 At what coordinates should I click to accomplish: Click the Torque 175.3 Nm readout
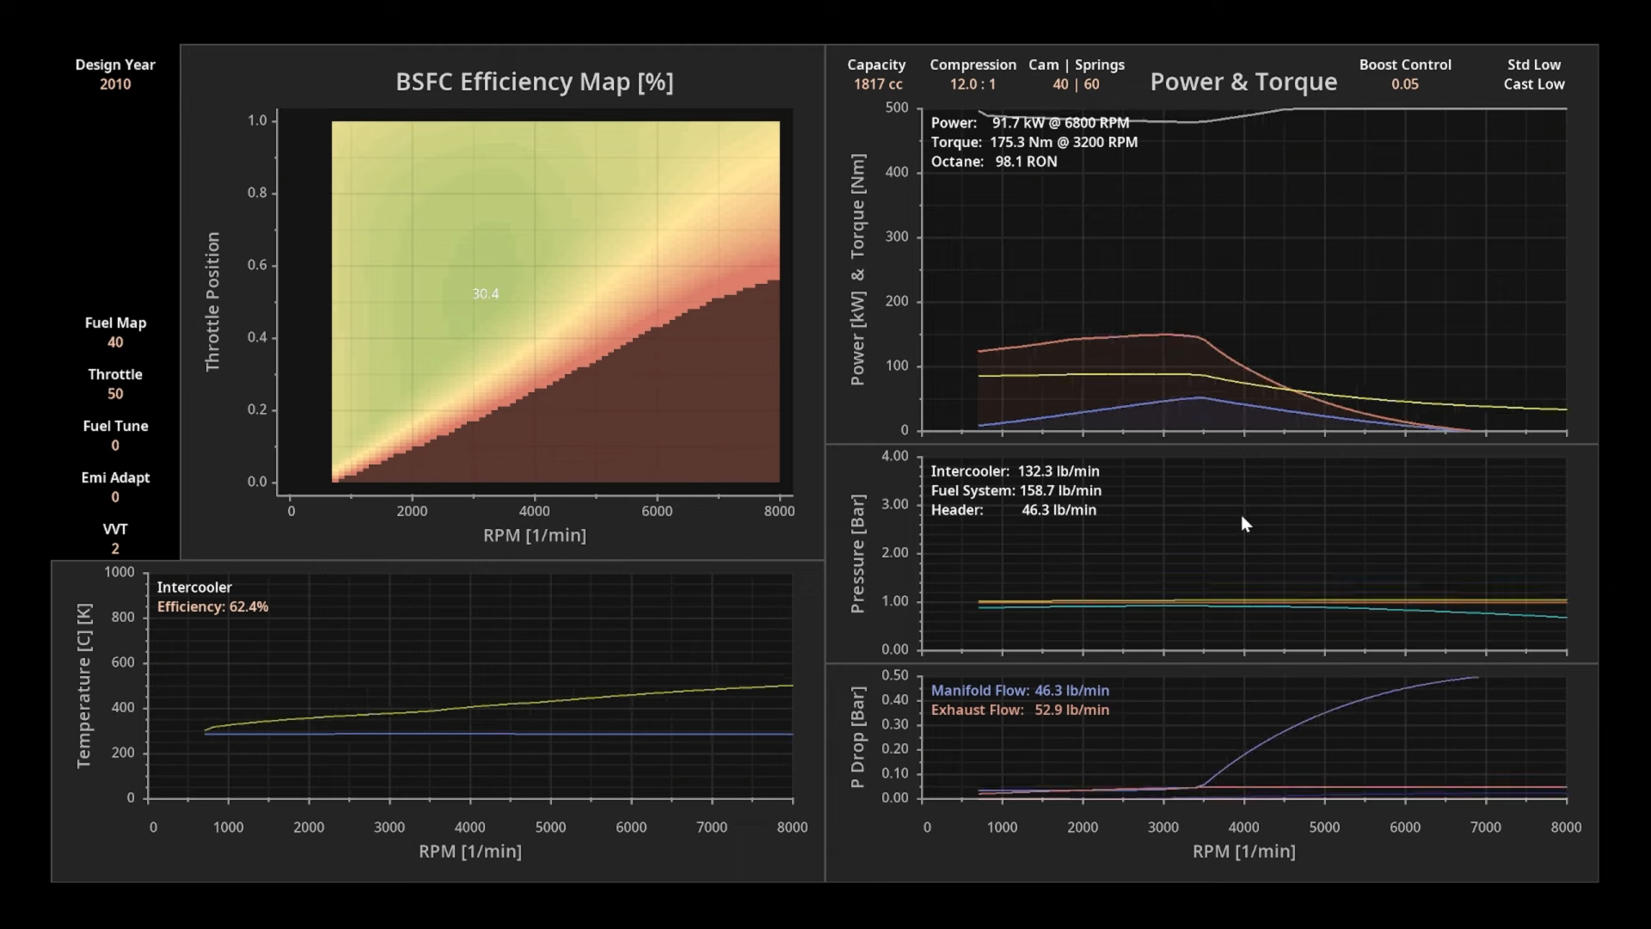pyautogui.click(x=1034, y=142)
